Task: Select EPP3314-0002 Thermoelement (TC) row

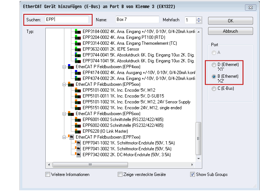Action: point(130,43)
